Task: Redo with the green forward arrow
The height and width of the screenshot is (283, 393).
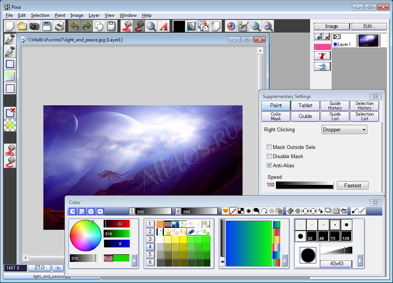Action: tap(86, 26)
